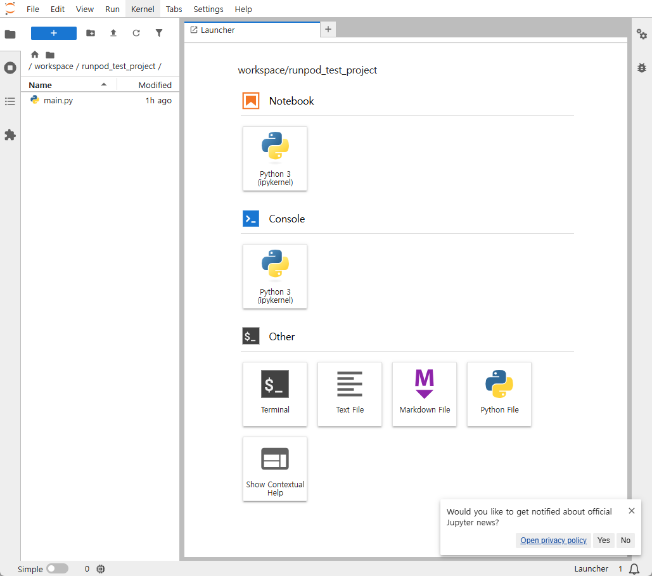Open the Debugger bug icon

coord(642,67)
